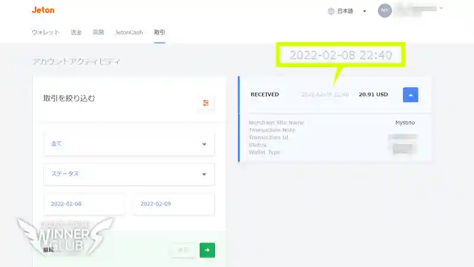
Task: Click the orange filter sliders icon
Action: 206,103
